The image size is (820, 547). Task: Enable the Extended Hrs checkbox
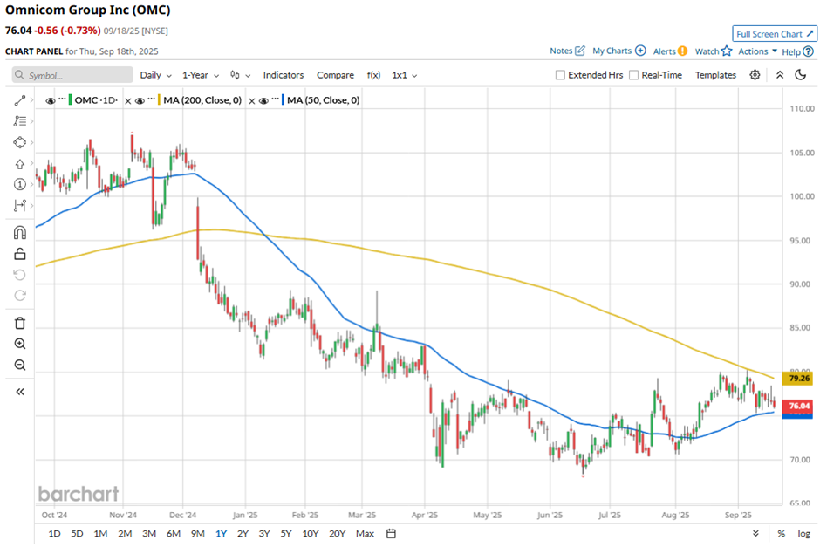pyautogui.click(x=561, y=75)
